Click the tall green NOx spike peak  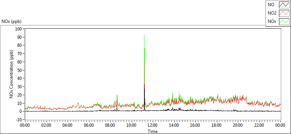[144, 35]
